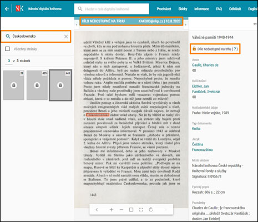Go to previous page via top left arrow
The height and width of the screenshot is (222, 258).
tap(77, 24)
